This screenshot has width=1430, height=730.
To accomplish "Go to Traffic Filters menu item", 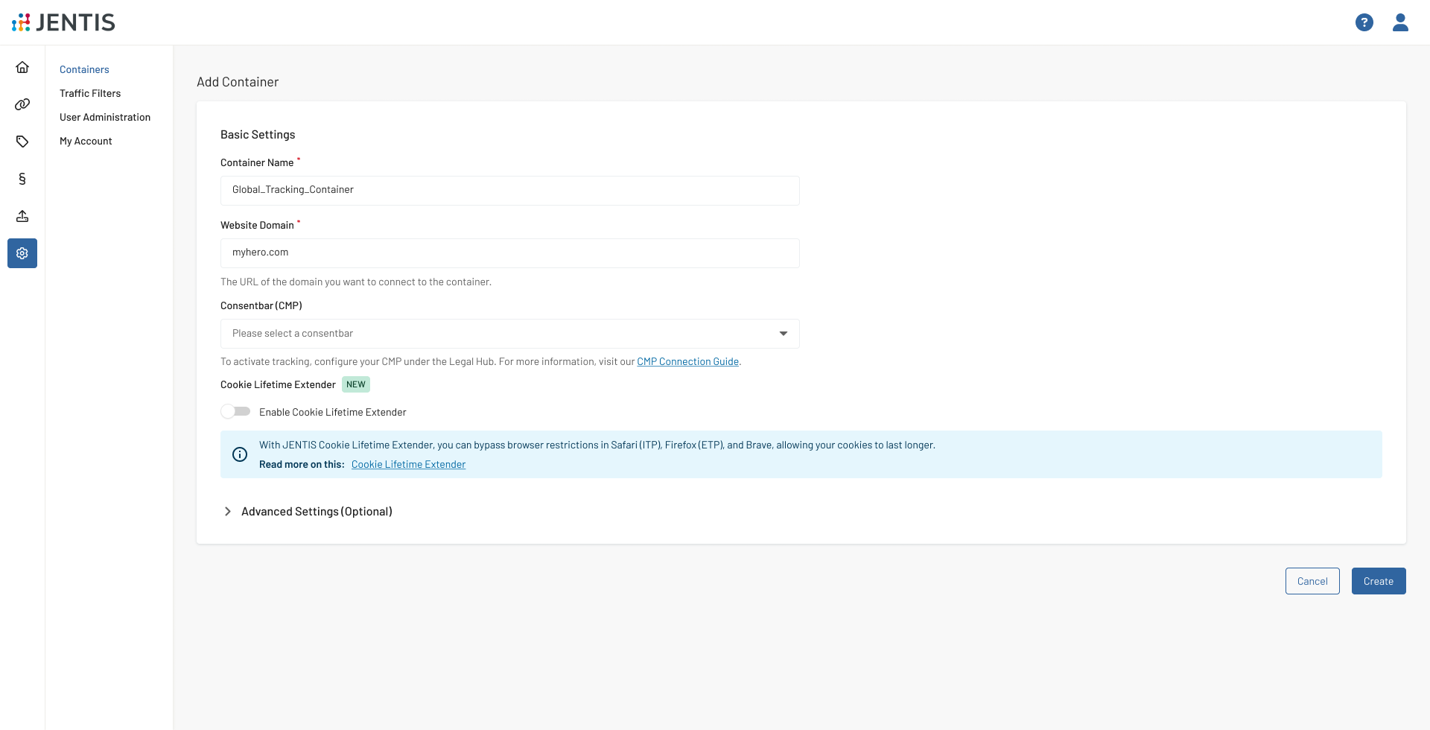I will tap(90, 93).
